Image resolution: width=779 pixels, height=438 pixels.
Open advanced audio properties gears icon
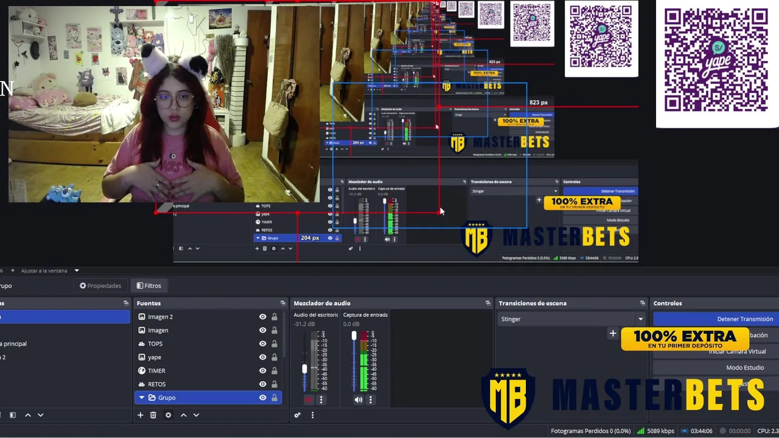point(297,415)
